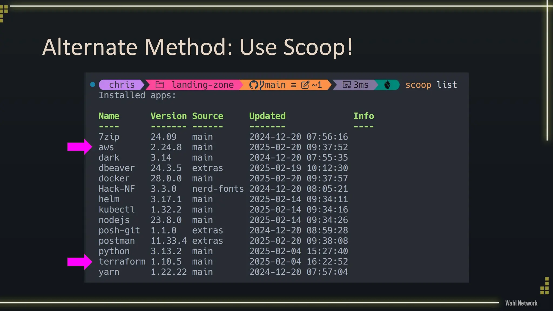
Task: Click the 'postman' app name
Action: pyautogui.click(x=117, y=241)
